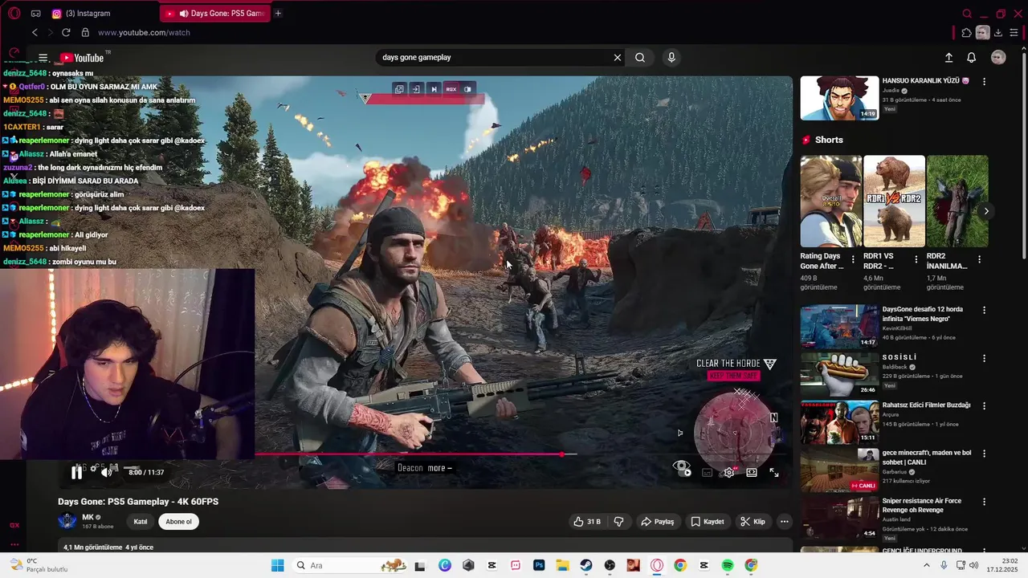Open browser extensions cube icon
Viewport: 1028px width, 578px height.
[966, 33]
